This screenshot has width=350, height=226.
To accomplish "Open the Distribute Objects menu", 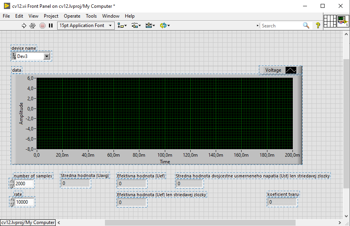I will tap(136, 26).
